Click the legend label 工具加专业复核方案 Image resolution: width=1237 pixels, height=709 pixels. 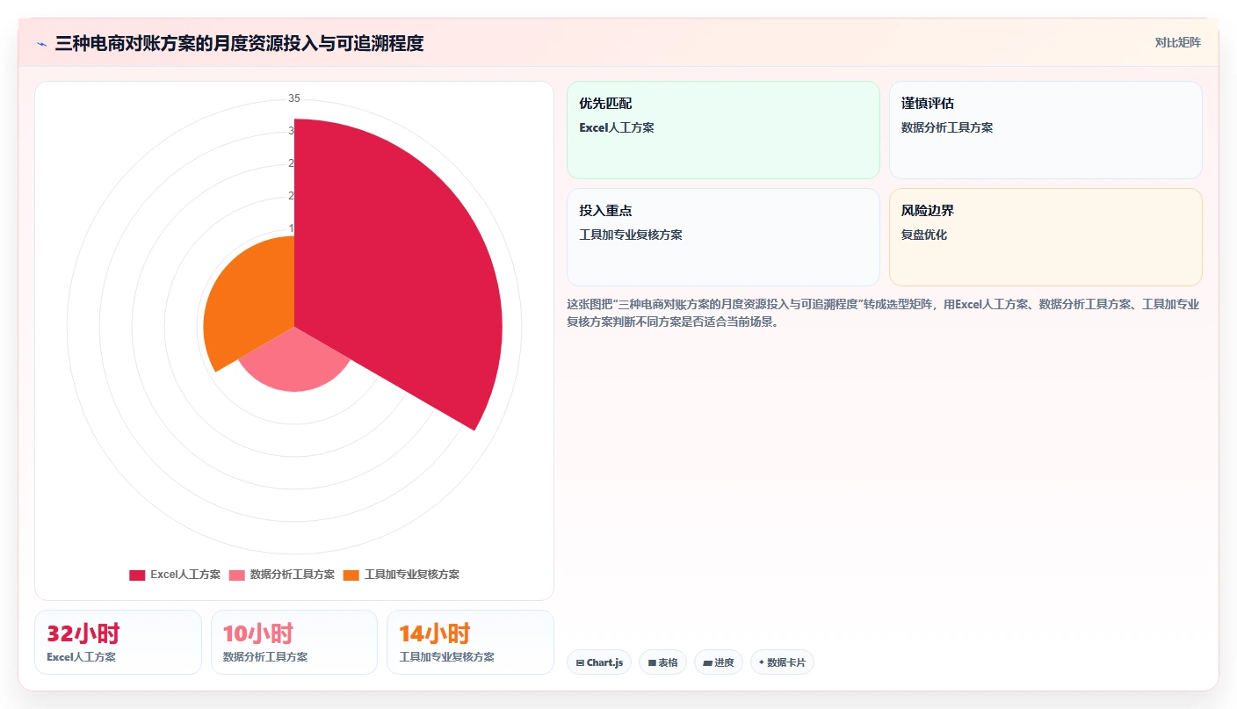click(412, 575)
